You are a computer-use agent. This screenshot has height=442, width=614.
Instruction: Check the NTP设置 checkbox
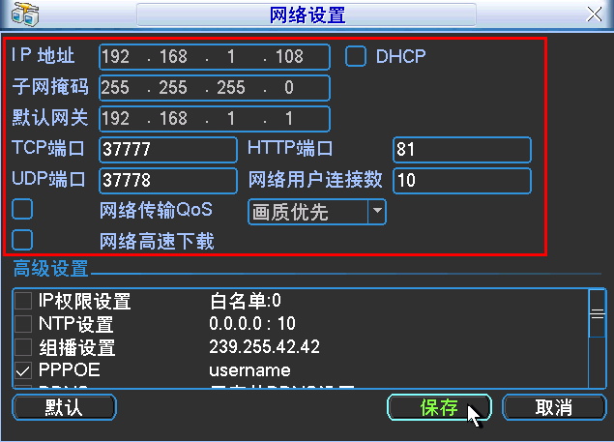(23, 325)
